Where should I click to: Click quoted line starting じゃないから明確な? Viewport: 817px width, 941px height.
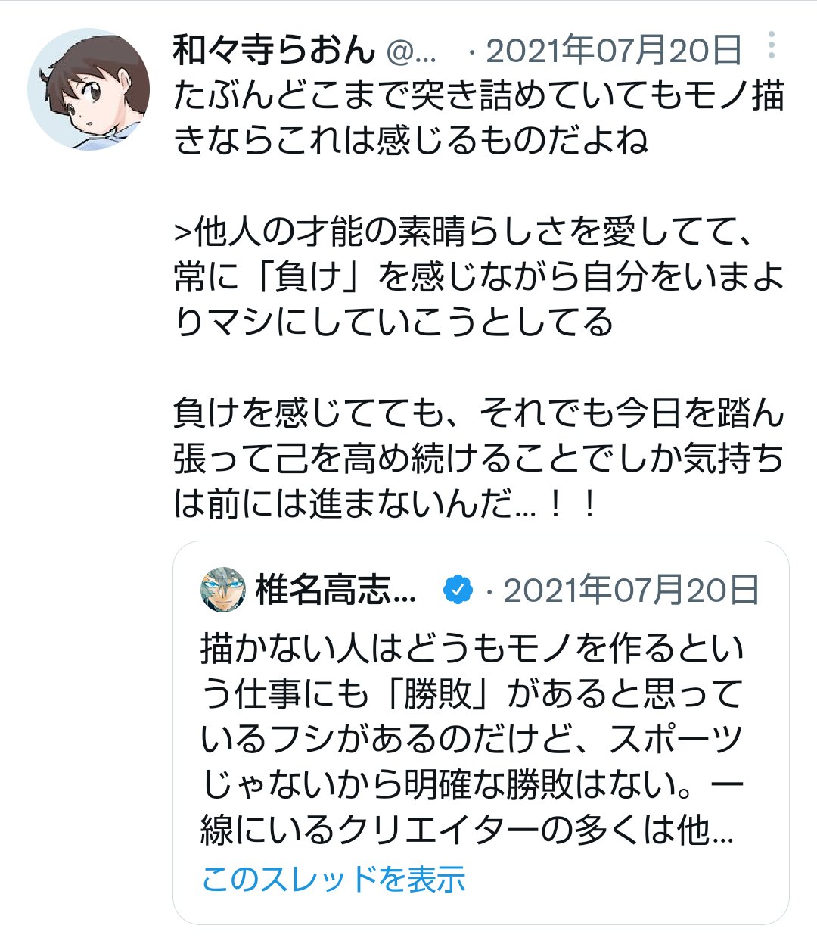click(473, 785)
